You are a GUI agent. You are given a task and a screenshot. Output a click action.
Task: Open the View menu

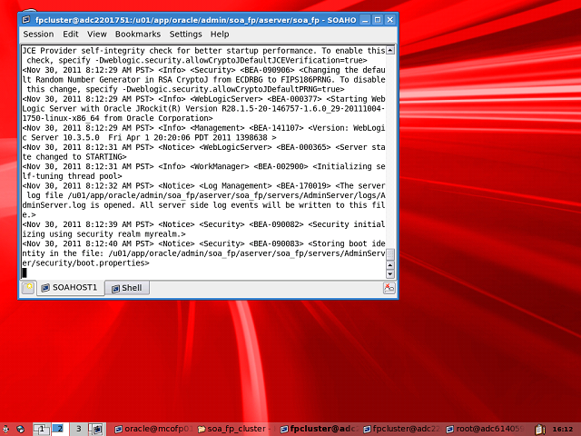[x=96, y=34]
